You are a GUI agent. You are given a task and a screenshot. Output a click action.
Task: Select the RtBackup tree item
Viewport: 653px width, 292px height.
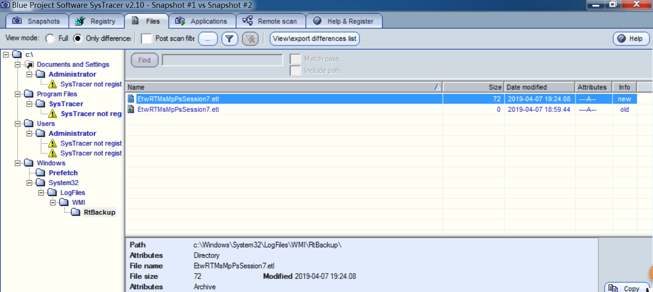coord(100,212)
